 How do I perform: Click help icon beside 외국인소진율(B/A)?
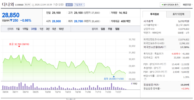pos(165,47)
